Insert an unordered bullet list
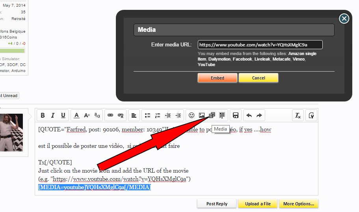 (147, 115)
